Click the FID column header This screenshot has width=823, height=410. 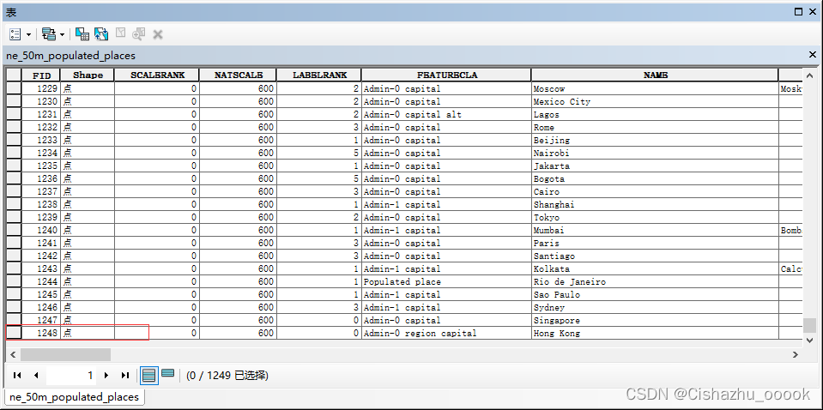[42, 75]
